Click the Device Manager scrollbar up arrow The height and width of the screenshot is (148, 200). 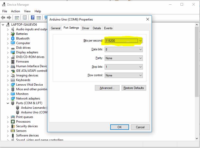click(197, 25)
